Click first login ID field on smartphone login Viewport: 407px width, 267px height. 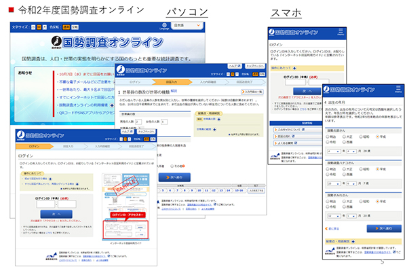[295, 82]
